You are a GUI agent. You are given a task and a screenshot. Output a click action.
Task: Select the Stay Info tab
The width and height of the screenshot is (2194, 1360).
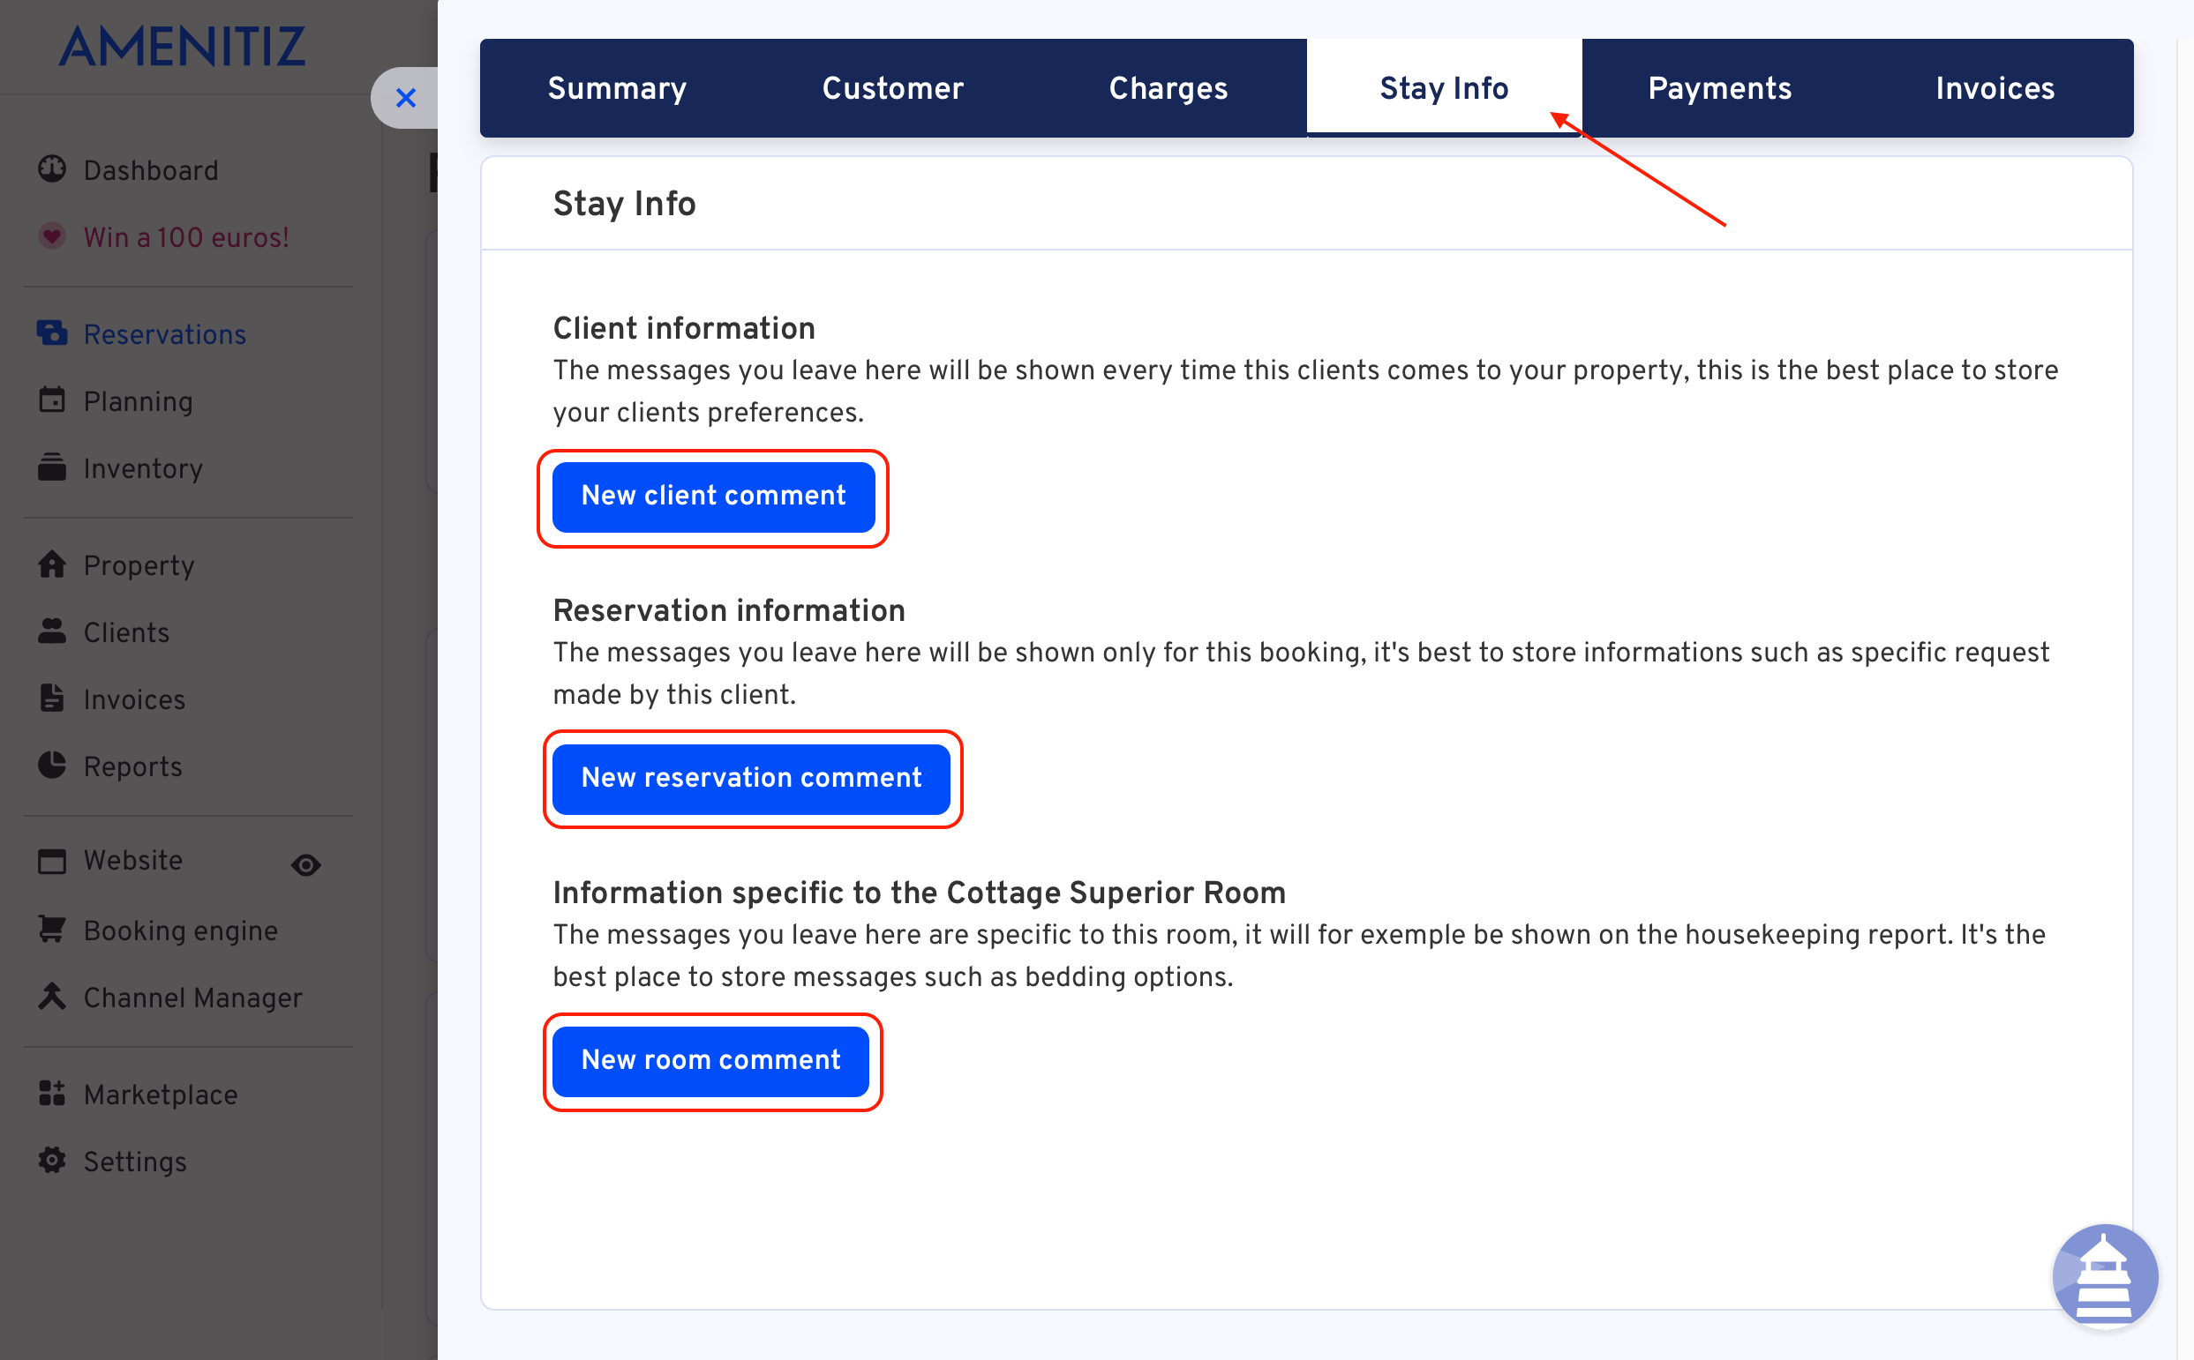(1444, 88)
